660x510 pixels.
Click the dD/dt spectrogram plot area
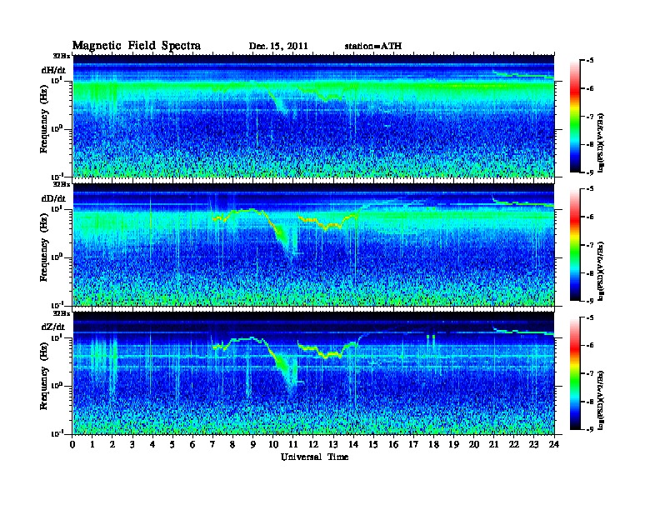click(x=313, y=244)
